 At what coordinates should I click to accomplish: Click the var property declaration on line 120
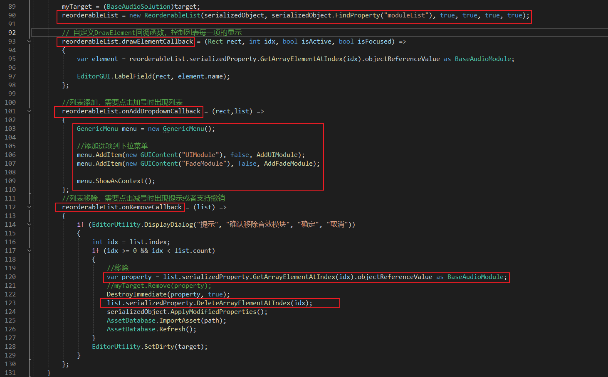pyautogui.click(x=129, y=277)
